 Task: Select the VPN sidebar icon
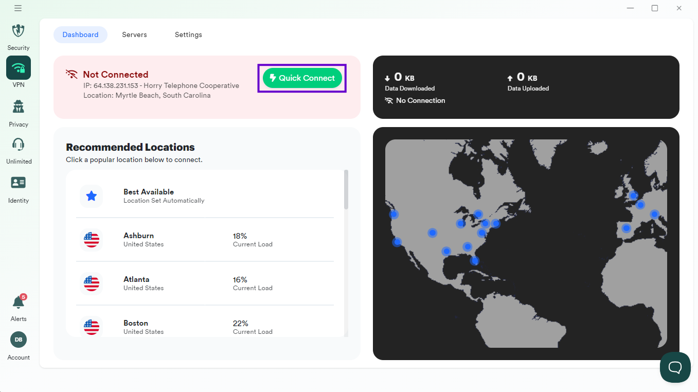pos(19,68)
